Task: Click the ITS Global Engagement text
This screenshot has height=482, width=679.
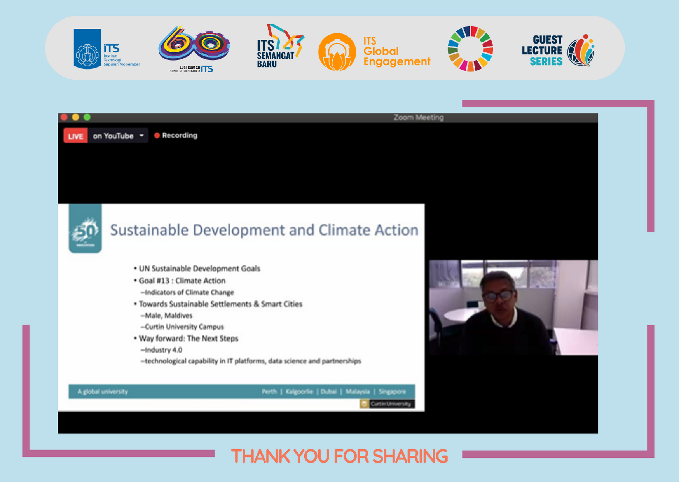Action: [396, 52]
